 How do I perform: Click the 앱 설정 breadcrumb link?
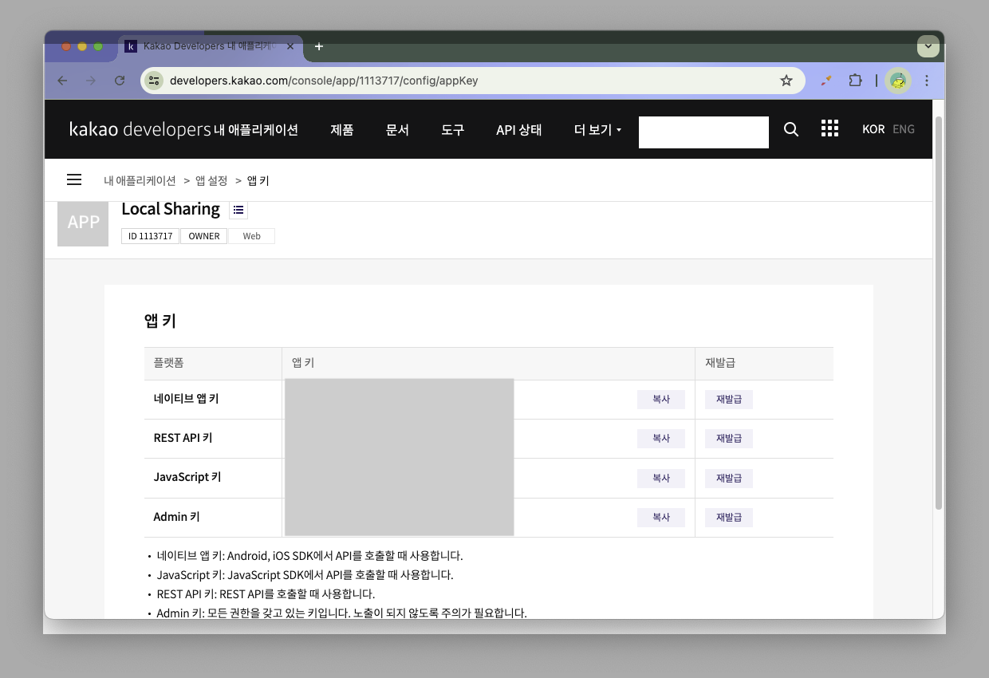coord(211,181)
